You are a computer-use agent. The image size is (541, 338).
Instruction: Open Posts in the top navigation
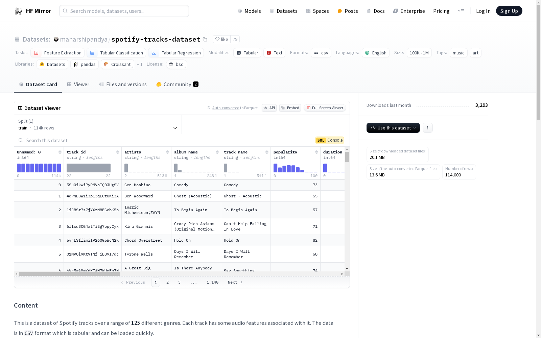(348, 11)
